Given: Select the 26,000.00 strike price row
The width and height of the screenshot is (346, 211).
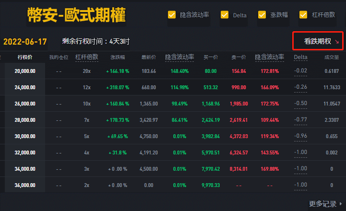Looking at the screenshot, I should 173,104.
